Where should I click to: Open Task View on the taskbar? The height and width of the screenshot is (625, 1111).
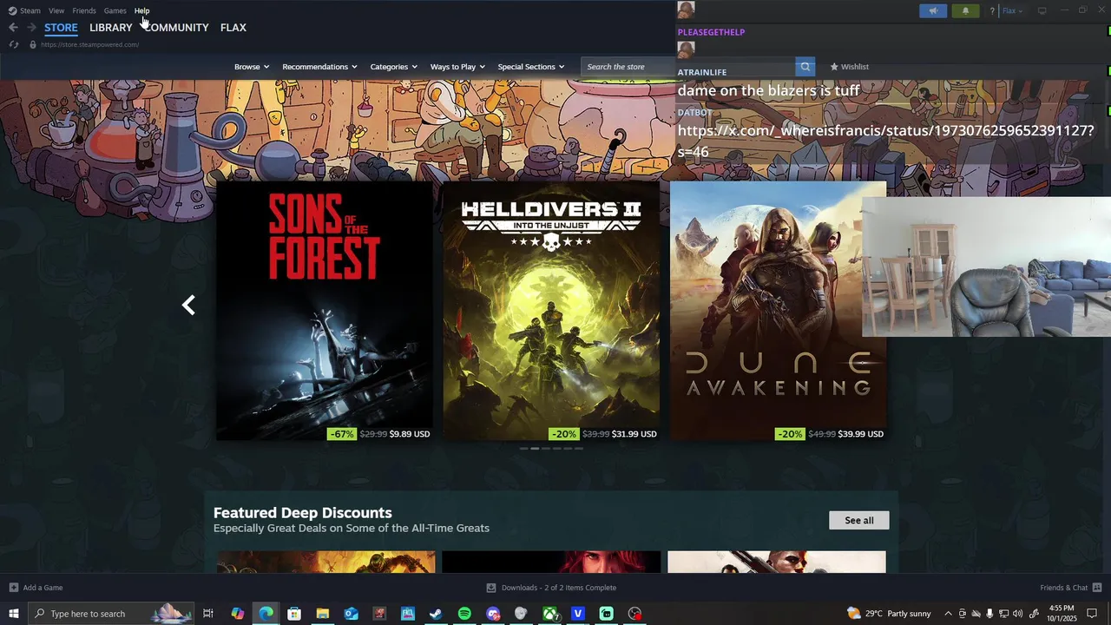(x=208, y=614)
